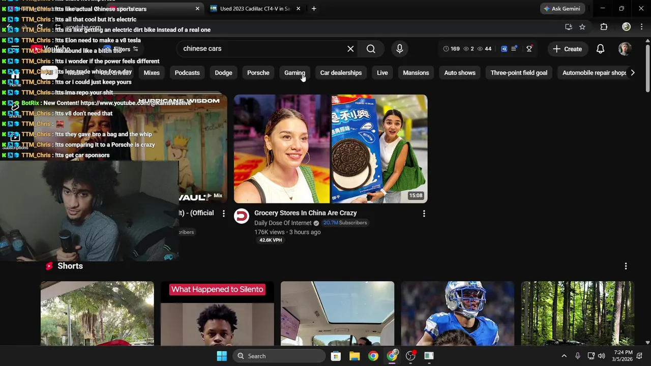Screen dimensions: 651x366
Task: Select the Porsche filter chip
Action: coord(258,73)
